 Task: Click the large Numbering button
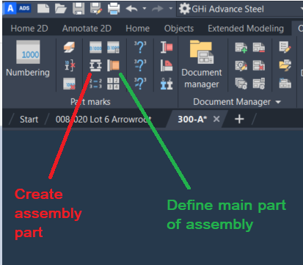(28, 59)
